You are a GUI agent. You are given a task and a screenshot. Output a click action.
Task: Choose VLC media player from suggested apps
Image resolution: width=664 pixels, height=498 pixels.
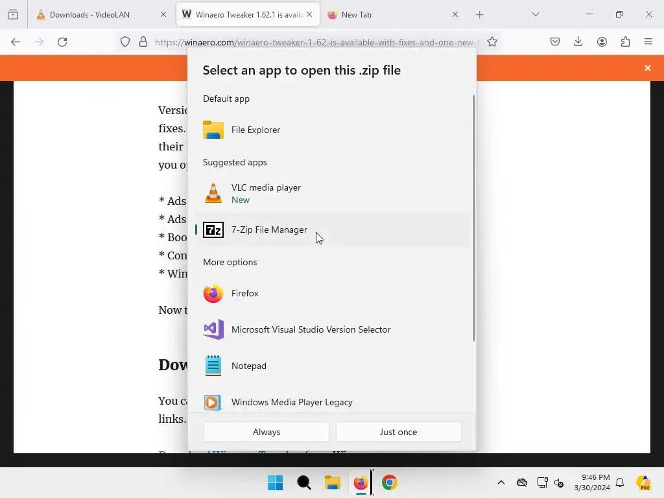tap(333, 193)
